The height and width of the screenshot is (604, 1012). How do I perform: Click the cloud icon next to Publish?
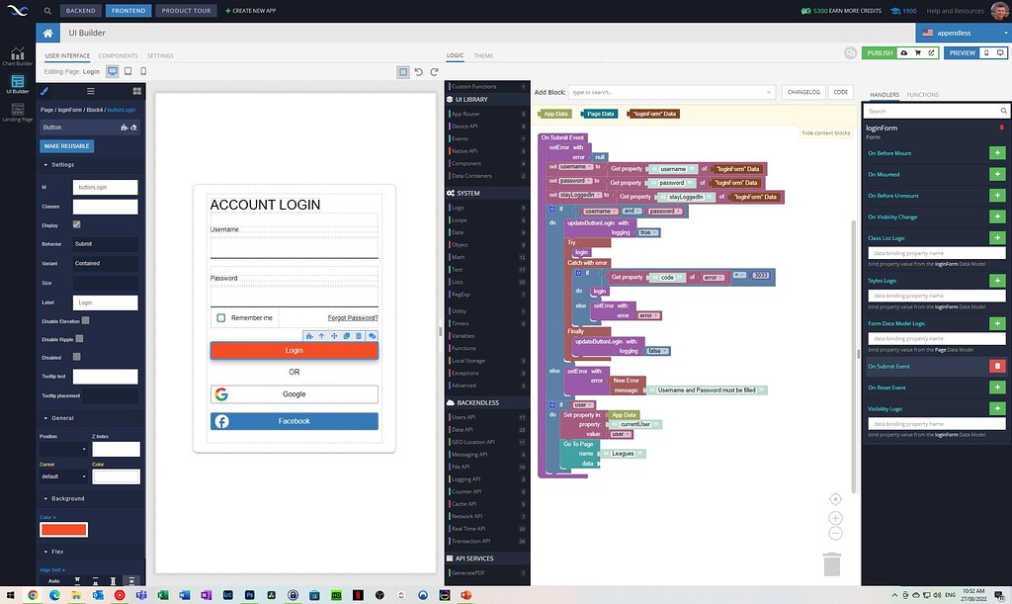point(903,52)
